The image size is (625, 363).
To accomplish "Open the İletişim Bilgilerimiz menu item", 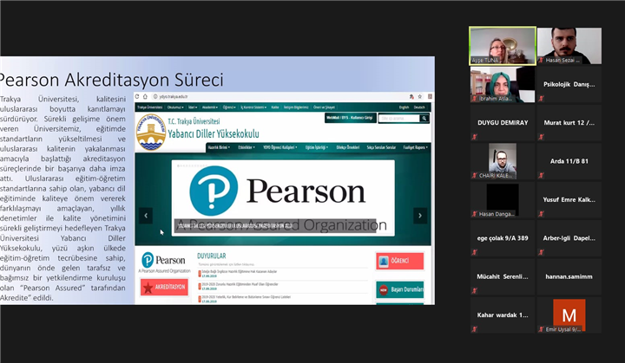I will [x=296, y=107].
